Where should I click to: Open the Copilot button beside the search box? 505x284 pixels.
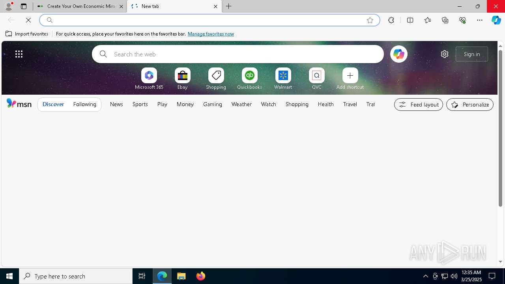click(399, 54)
